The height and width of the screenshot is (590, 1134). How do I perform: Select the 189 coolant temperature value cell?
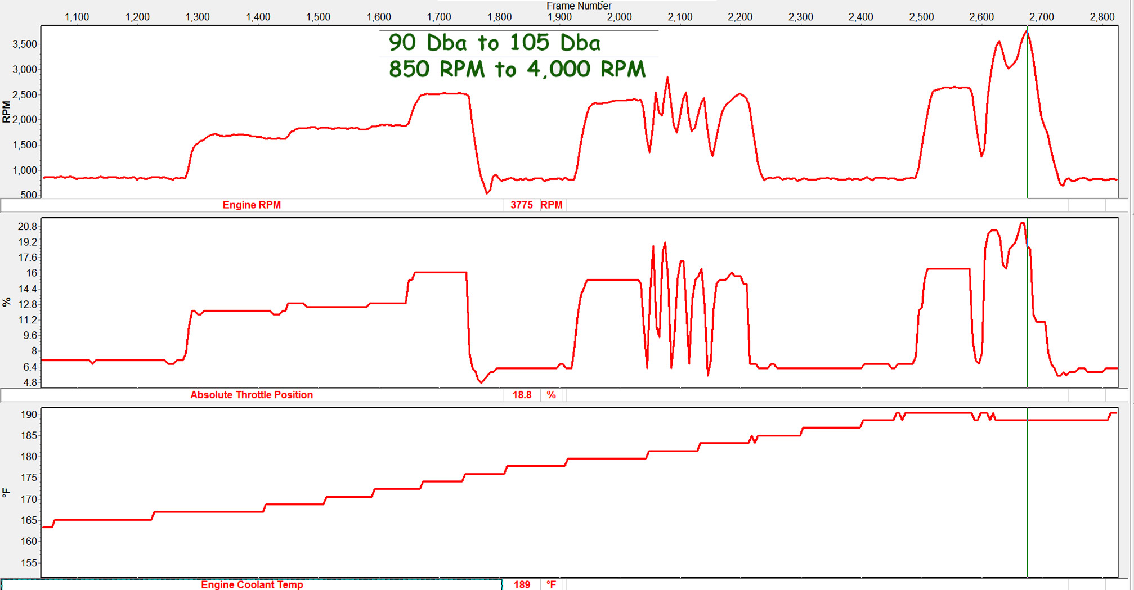tap(521, 584)
